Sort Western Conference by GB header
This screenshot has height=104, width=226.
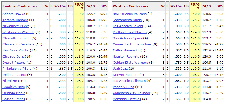[186, 6]
